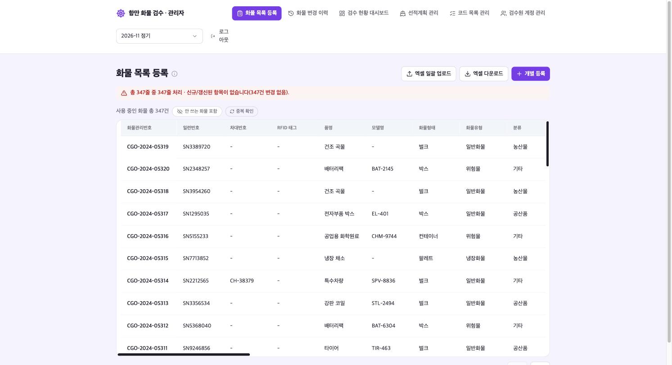This screenshot has height=365, width=672.
Task: Click serial number SN2348257
Action: pos(196,169)
